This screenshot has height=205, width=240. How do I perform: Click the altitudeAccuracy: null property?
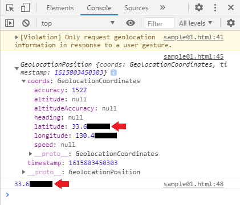75,108
